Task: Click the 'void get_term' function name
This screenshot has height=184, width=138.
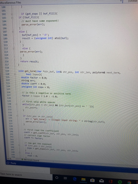Action: 30,71
